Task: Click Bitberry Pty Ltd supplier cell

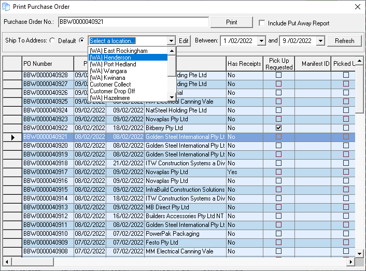Action: [186, 128]
